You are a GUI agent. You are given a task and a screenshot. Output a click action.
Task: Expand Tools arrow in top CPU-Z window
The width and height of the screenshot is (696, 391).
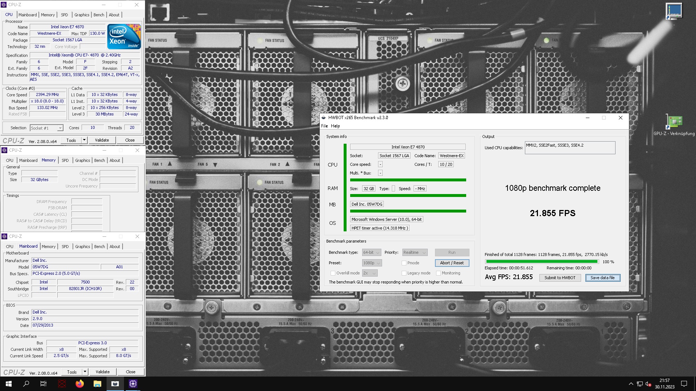tap(84, 140)
